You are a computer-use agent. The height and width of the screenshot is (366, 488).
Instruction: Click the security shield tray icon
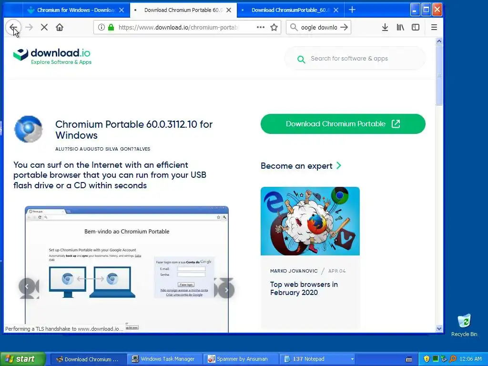pos(427,359)
